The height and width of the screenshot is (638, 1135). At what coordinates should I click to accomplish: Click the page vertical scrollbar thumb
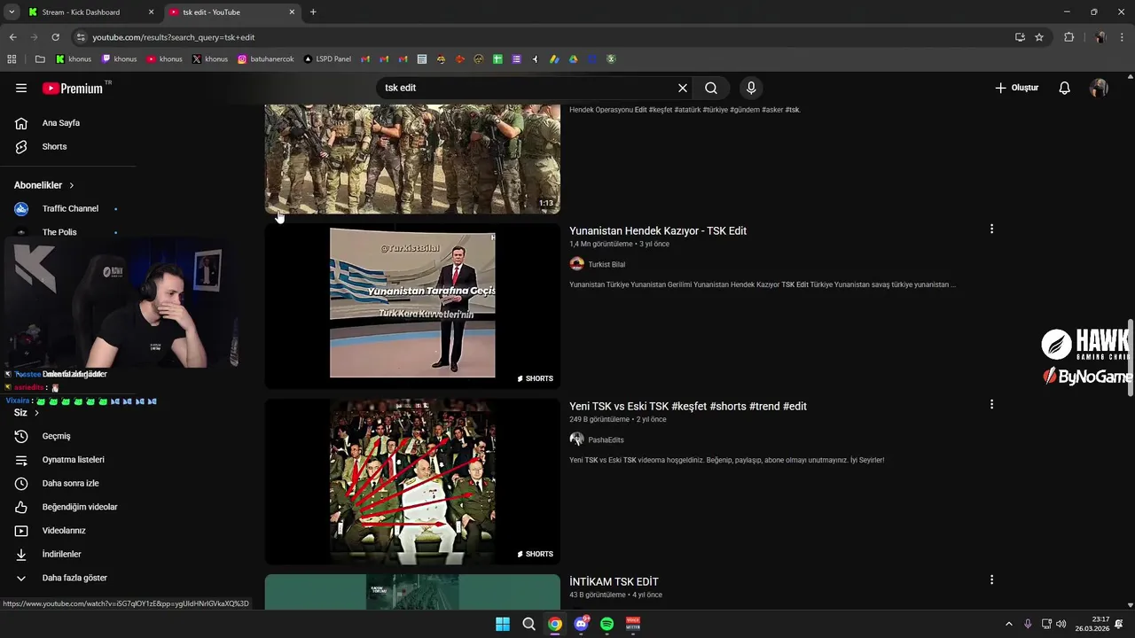tap(1130, 358)
